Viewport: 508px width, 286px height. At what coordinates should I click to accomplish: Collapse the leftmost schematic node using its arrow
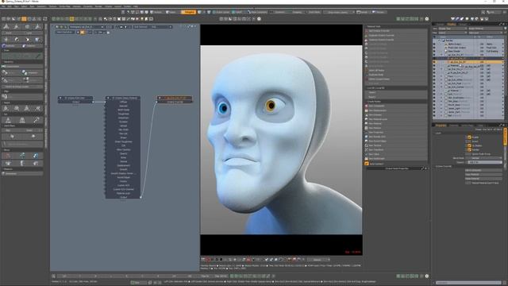point(60,98)
